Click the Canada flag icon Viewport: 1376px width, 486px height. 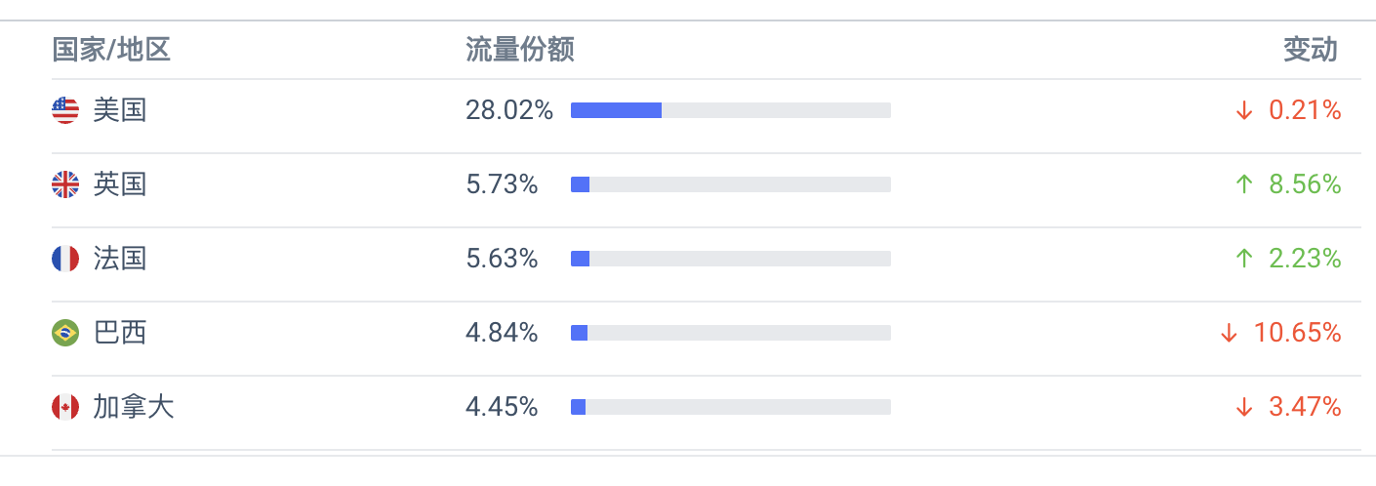pos(65,407)
